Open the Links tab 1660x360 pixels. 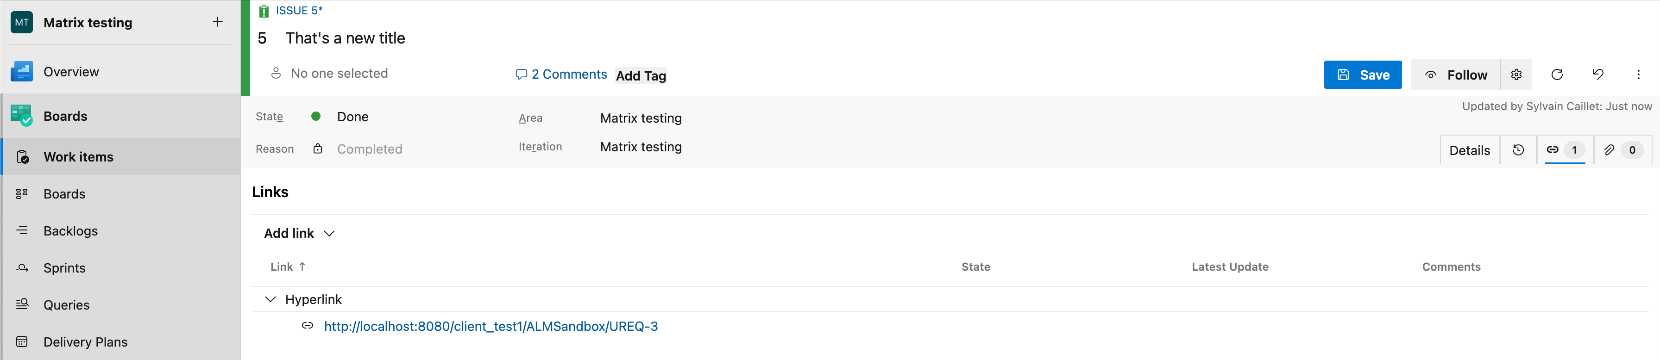click(x=1565, y=150)
